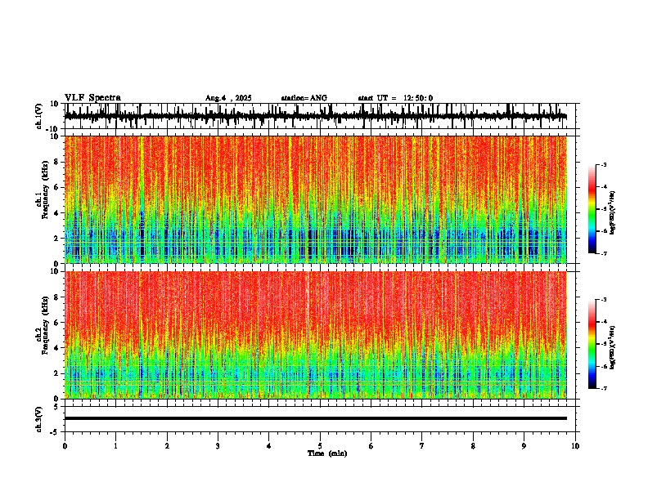Click the "6" kHz tick on ch.2 spectrogram axis
This screenshot has height=500, width=648.
coord(57,323)
